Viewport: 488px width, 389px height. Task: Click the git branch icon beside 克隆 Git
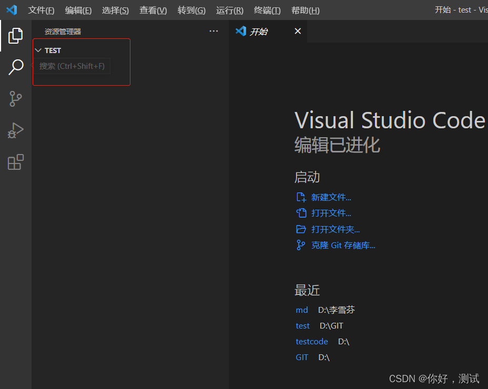(301, 245)
